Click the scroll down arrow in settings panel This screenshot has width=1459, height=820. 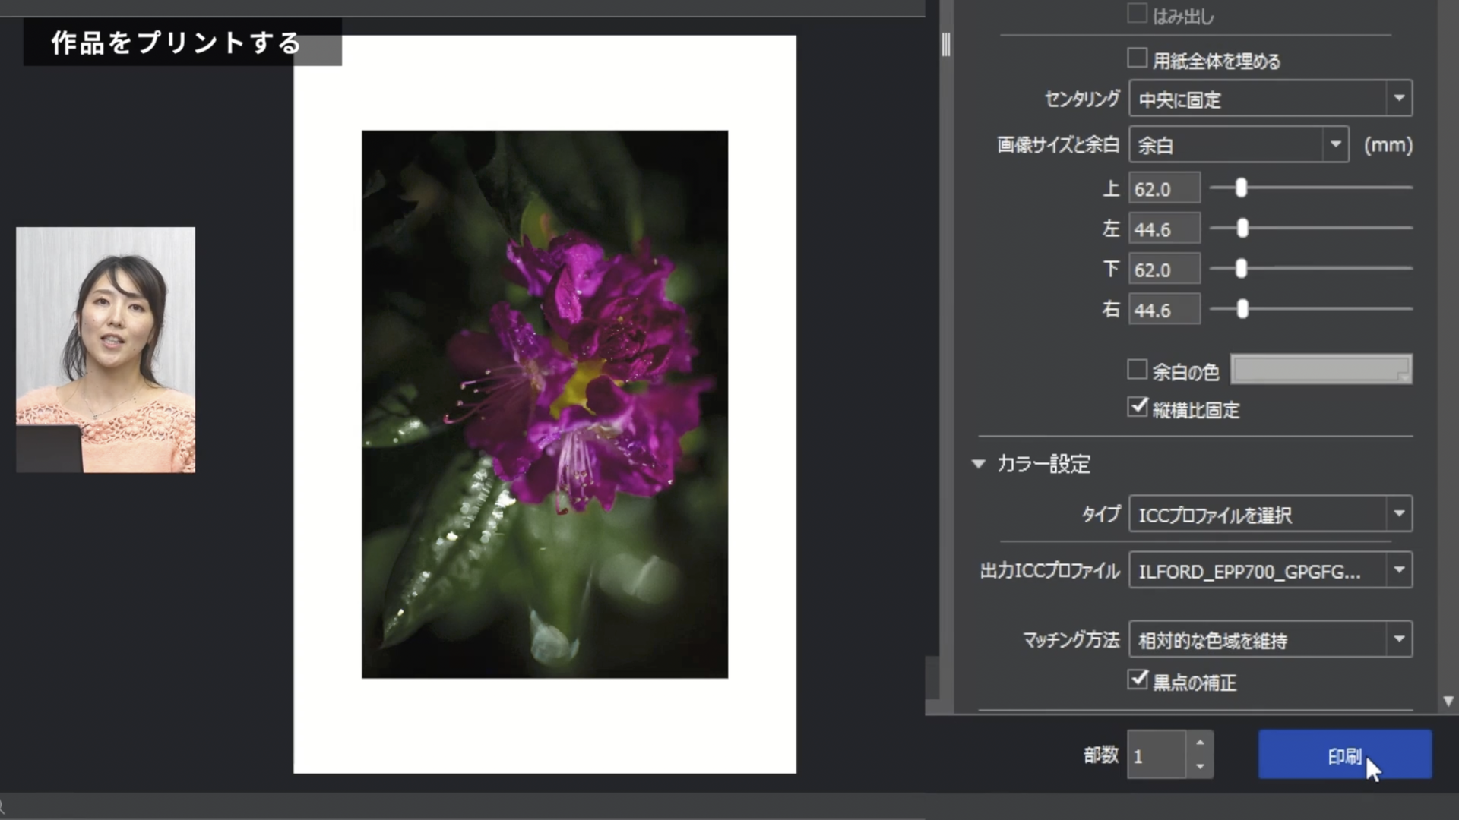1448,702
